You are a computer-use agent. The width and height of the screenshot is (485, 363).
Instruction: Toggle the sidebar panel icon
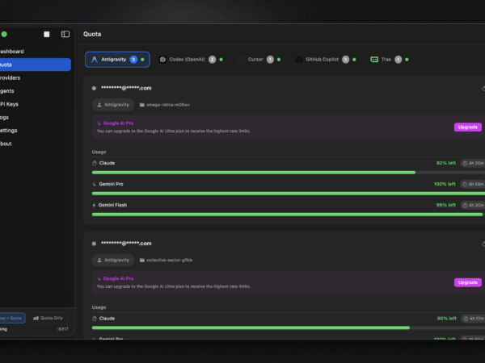pos(65,34)
